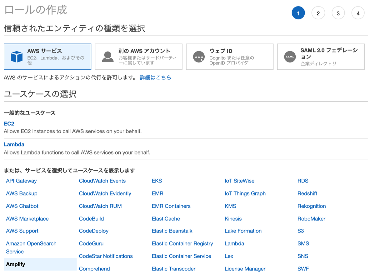This screenshot has height=273, width=375.
Task: Click the www globe icon for ウェブ ID
Action: pos(199,57)
